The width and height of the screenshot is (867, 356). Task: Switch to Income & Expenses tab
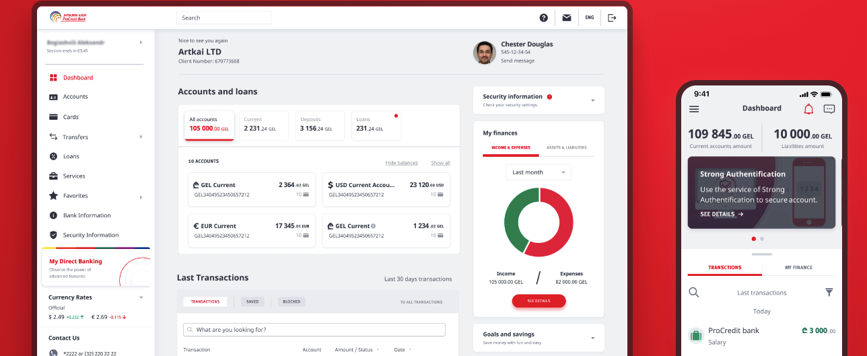pyautogui.click(x=511, y=147)
